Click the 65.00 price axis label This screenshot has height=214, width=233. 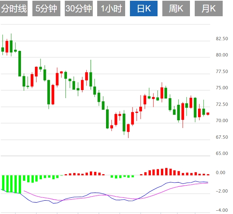222,153
